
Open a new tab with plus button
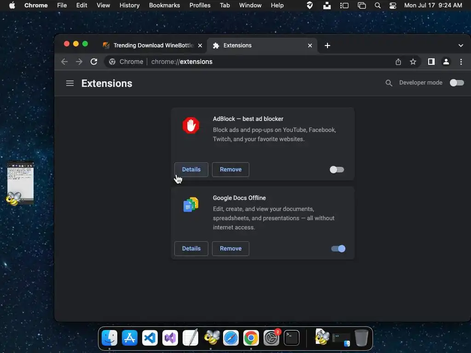327,46
